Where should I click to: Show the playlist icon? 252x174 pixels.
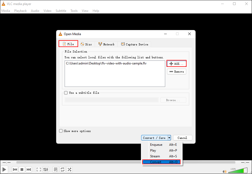(55, 170)
